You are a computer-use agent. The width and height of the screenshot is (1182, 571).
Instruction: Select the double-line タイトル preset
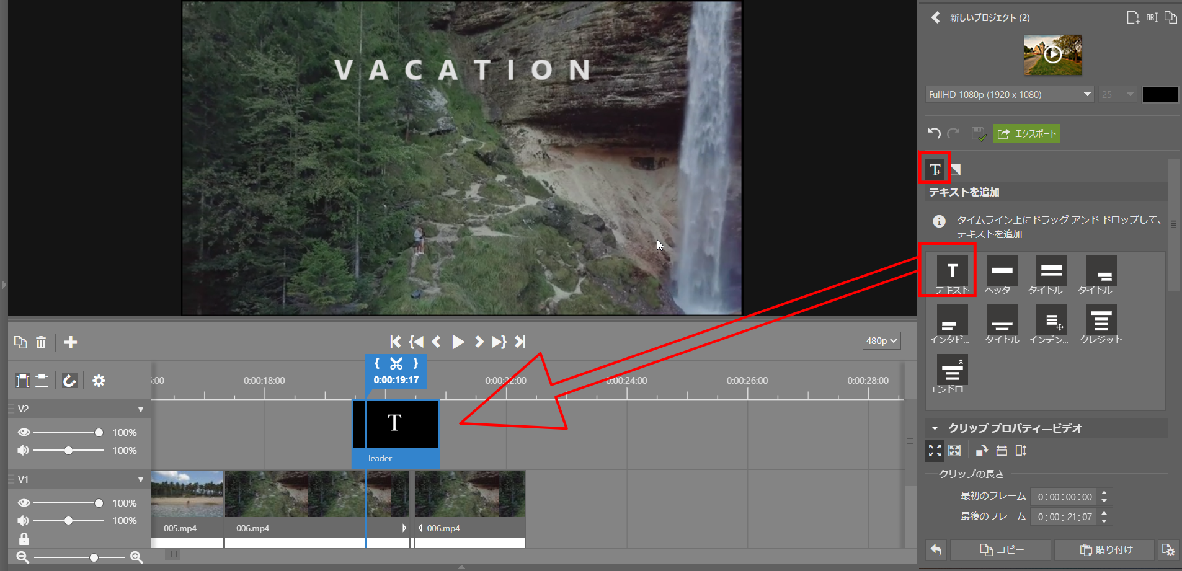tap(1051, 275)
